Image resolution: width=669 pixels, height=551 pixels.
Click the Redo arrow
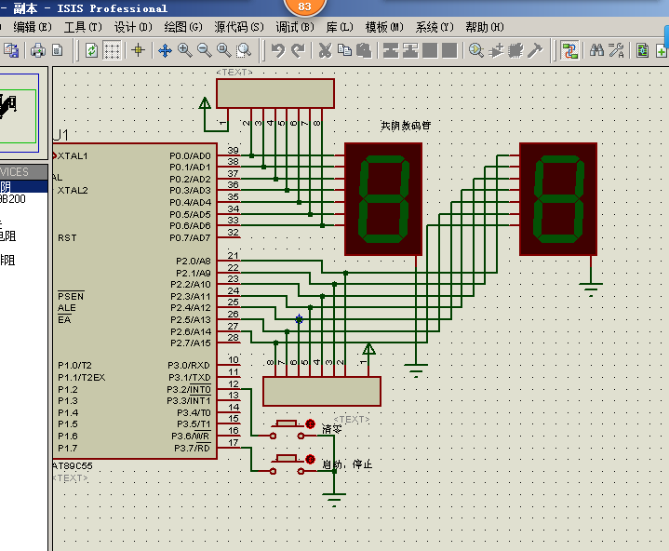tap(298, 50)
